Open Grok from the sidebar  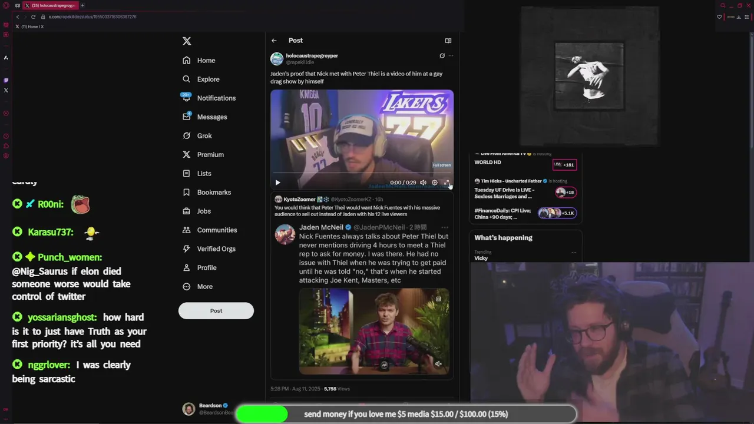[x=197, y=135]
